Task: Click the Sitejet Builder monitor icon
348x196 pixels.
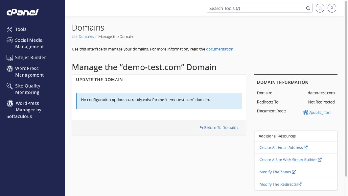Action: (10, 58)
